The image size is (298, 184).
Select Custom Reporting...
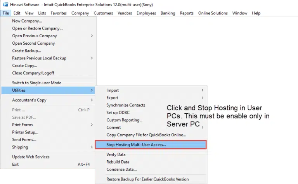pos(151,120)
